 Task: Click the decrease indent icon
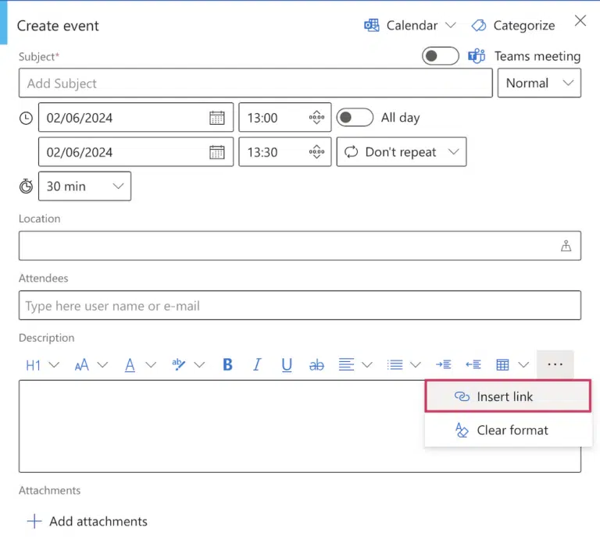click(x=473, y=364)
